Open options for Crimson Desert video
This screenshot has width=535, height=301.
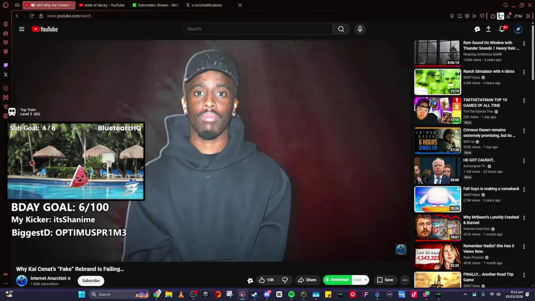[524, 131]
